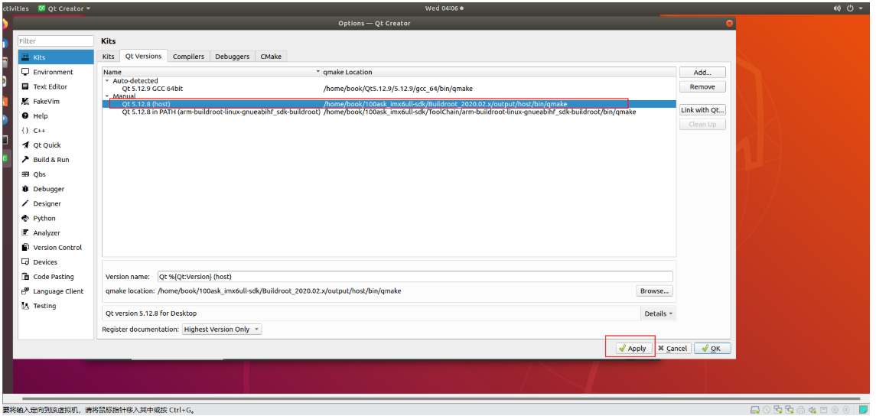This screenshot has width=876, height=419.
Task: Sort by qmake Location column header
Action: click(x=498, y=72)
